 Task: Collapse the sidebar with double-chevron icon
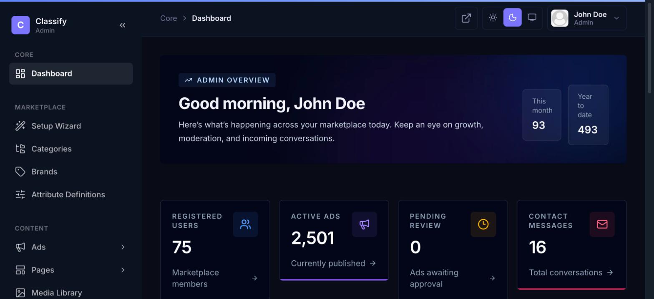coord(123,25)
